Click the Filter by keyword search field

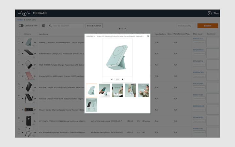point(66,26)
